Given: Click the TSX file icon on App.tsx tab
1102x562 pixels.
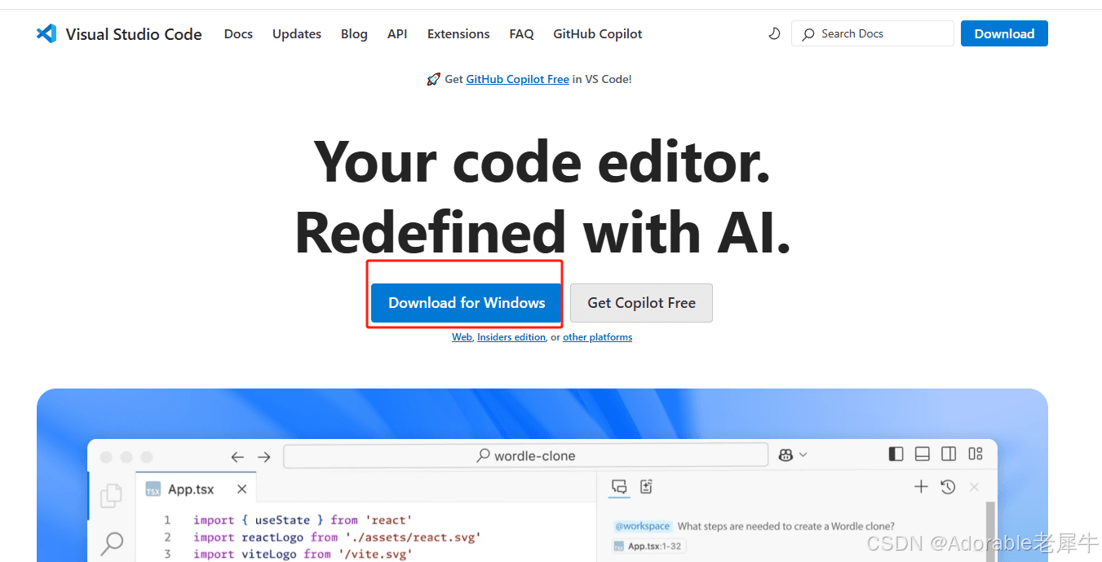Looking at the screenshot, I should coord(153,489).
